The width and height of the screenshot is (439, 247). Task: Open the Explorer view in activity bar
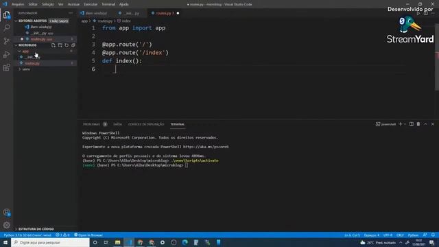point(6,15)
